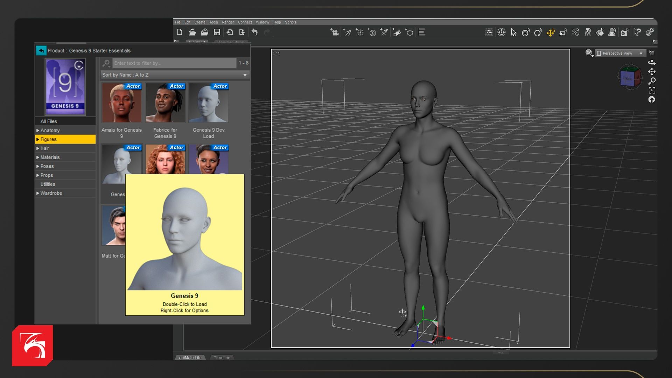Viewport: 672px width, 378px height.
Task: Create a new distant light
Action: (x=347, y=32)
